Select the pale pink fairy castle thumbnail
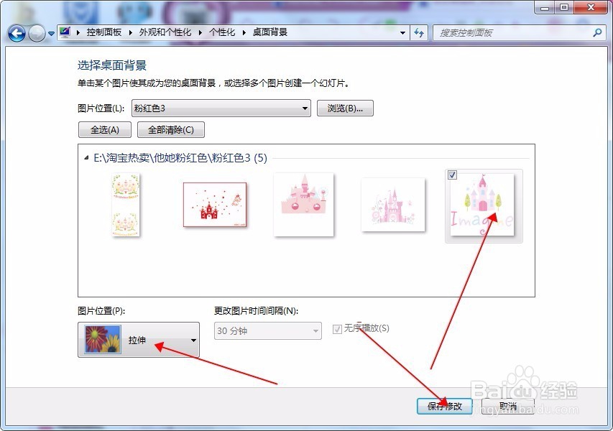The width and height of the screenshot is (613, 431). (393, 205)
